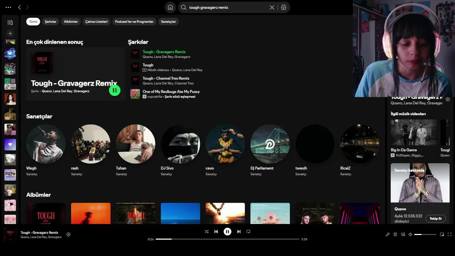Create playlist with the plus icon
Screen dimensions: 455x256
[10, 33]
